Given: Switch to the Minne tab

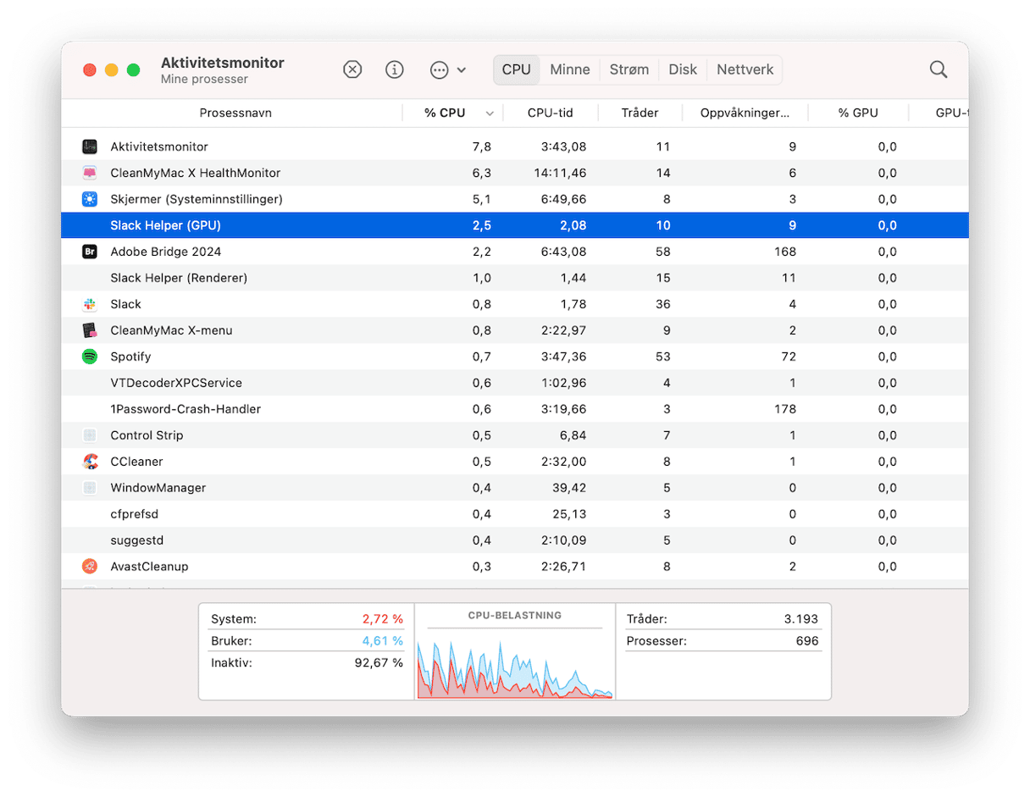Looking at the screenshot, I should [570, 69].
